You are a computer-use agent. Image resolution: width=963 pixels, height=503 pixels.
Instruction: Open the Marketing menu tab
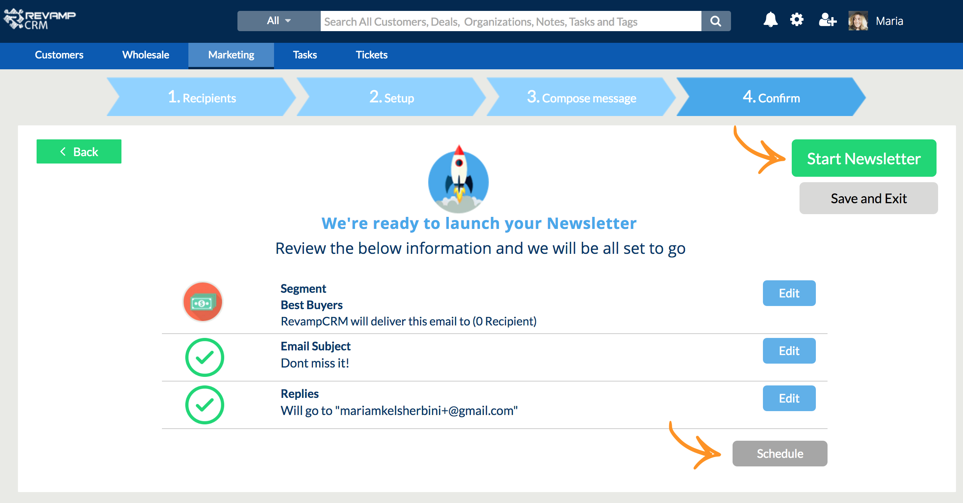coord(231,55)
